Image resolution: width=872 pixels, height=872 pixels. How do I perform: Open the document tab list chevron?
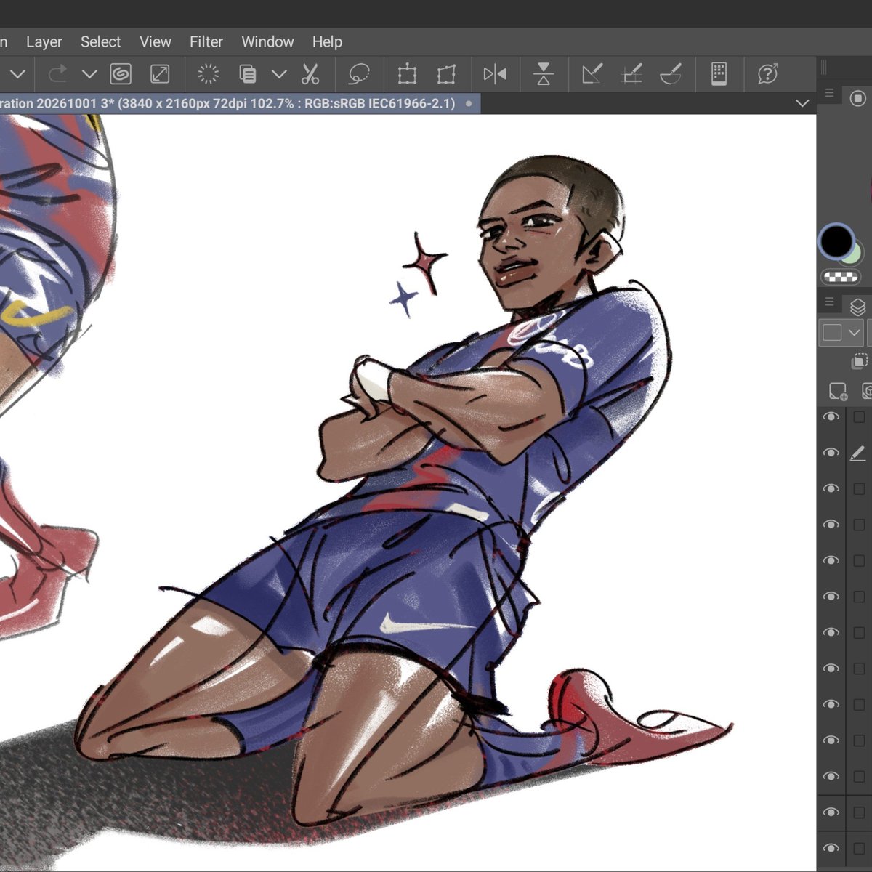[802, 103]
